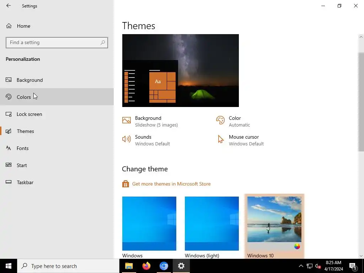This screenshot has height=273, width=364.
Task: Click the current theme preview image
Action: pyautogui.click(x=180, y=71)
